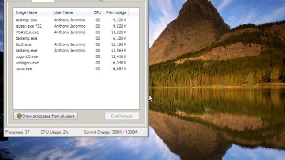The height and width of the screenshot is (160, 285).
Task: Click the Commit Charge status entry
Action: [x=110, y=132]
